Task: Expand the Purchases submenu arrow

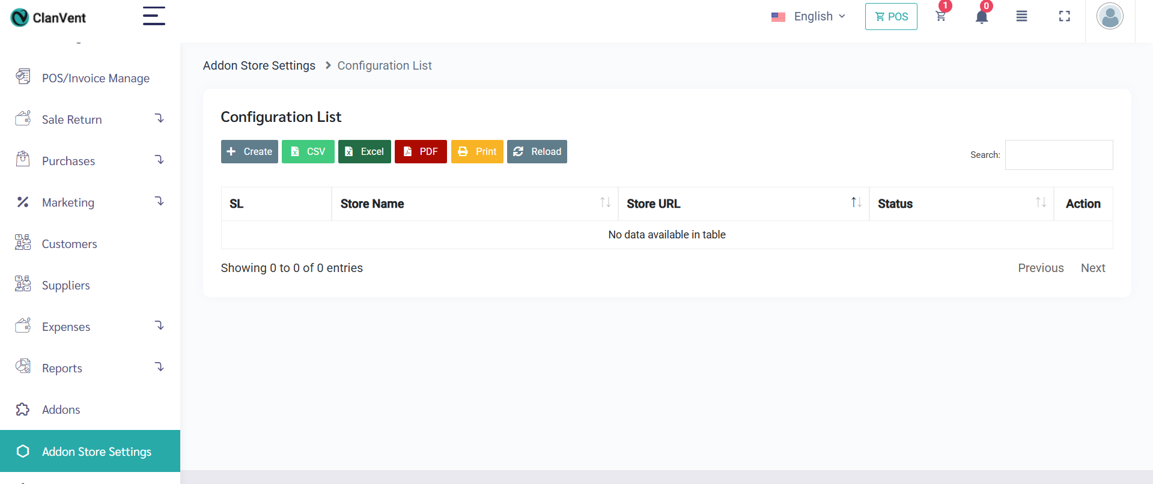Action: tap(159, 160)
